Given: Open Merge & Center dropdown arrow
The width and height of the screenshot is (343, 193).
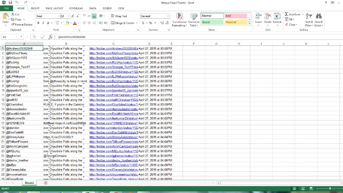Looking at the screenshot, I should [137, 23].
